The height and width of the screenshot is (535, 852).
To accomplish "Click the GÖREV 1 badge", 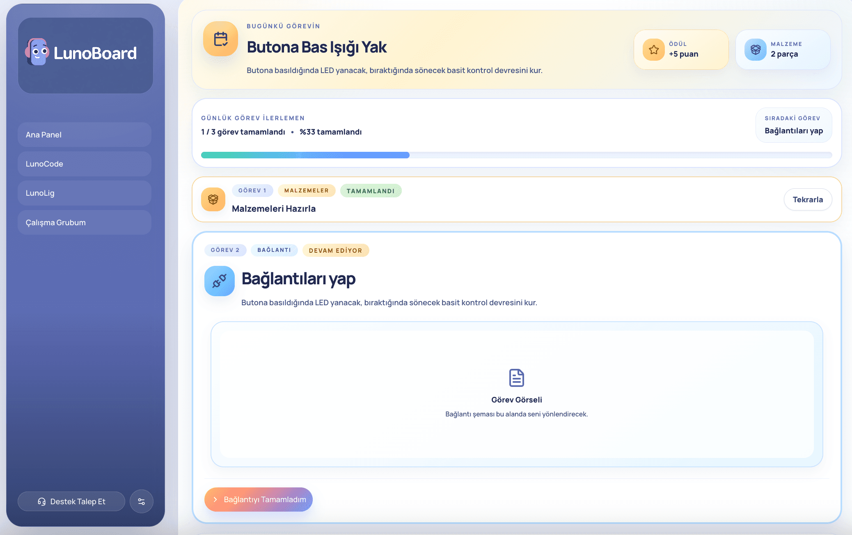I will point(252,190).
